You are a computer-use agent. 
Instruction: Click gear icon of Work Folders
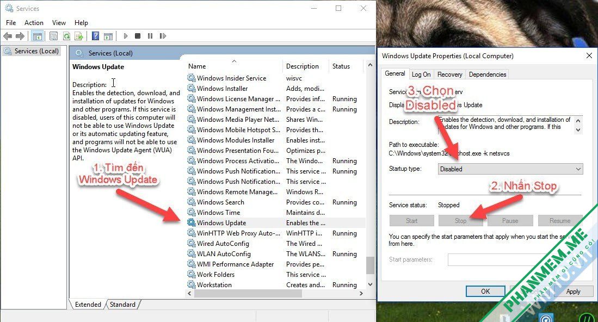coord(191,274)
